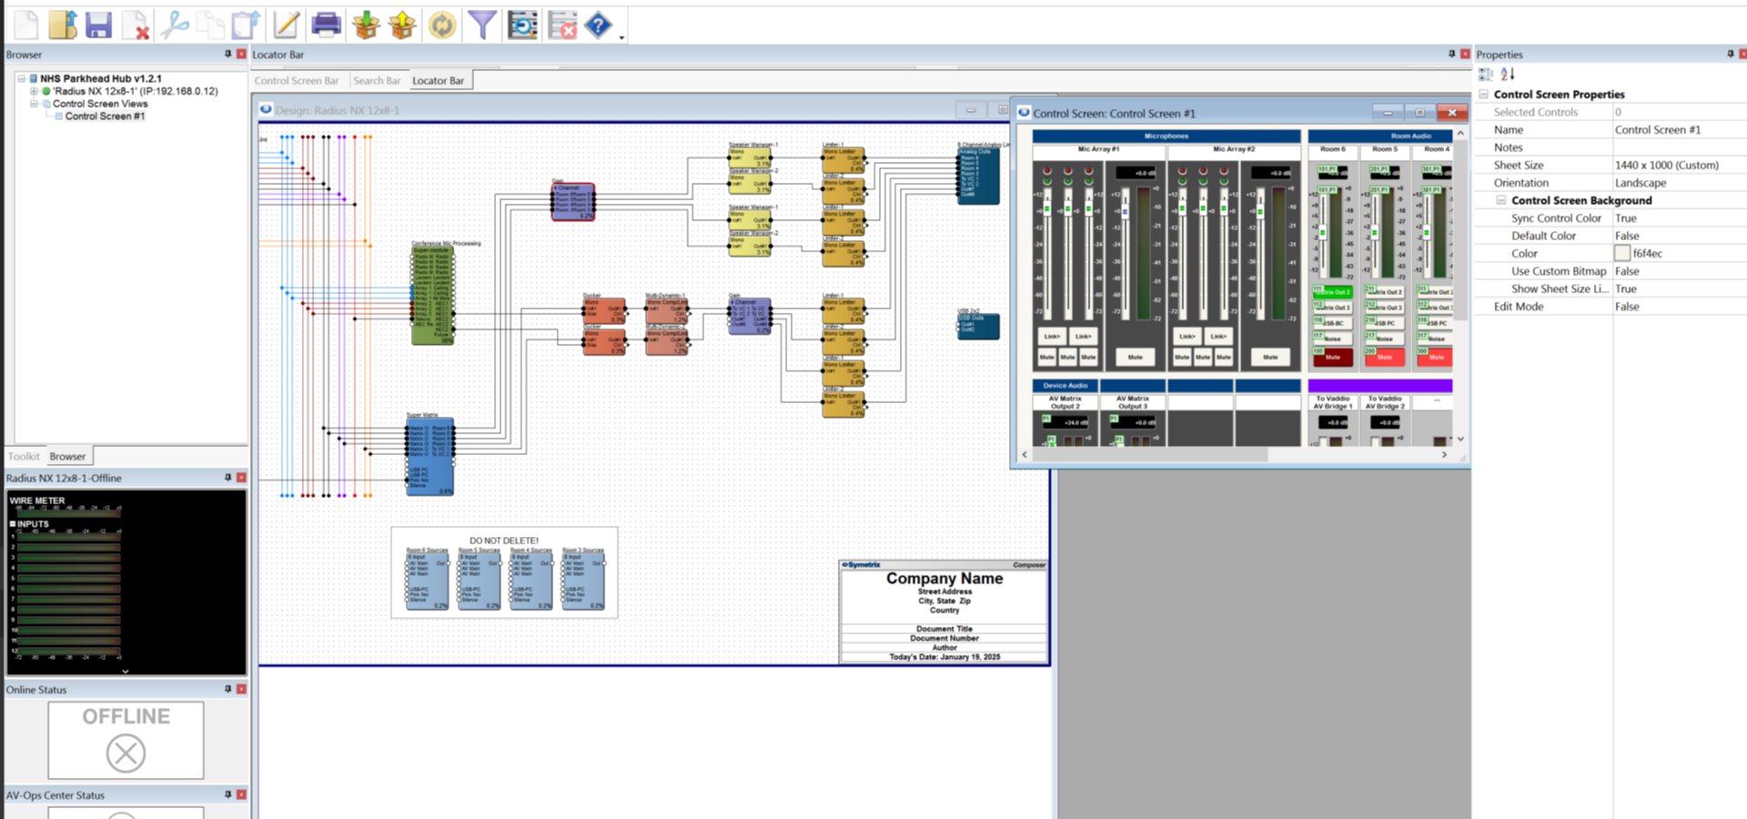Switch to the Search Bar tab
Image resolution: width=1747 pixels, height=819 pixels.
[x=377, y=81]
